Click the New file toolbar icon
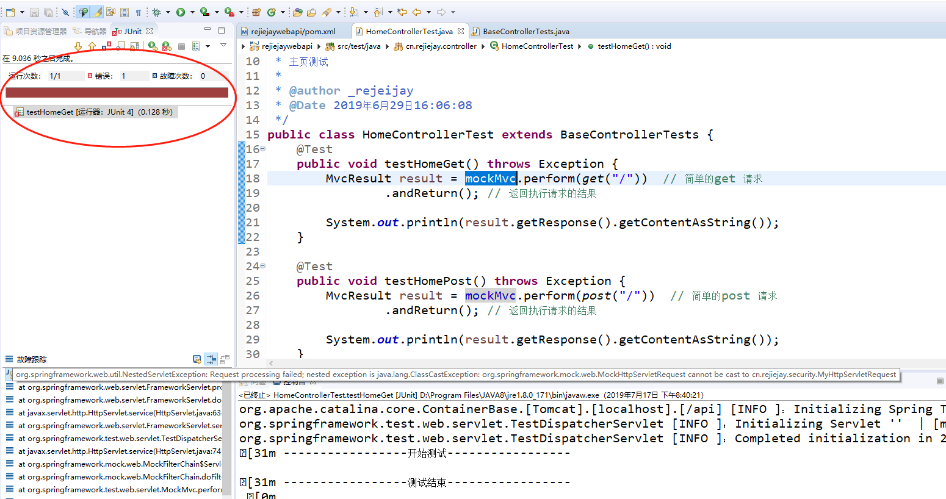This screenshot has height=499, width=946. click(x=10, y=12)
